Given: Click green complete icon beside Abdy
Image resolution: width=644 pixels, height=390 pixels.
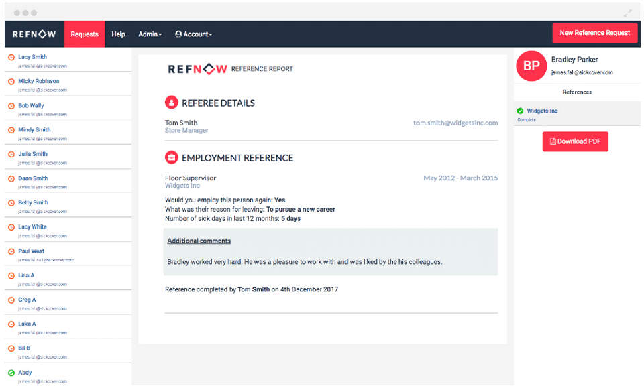Looking at the screenshot, I should (x=11, y=373).
